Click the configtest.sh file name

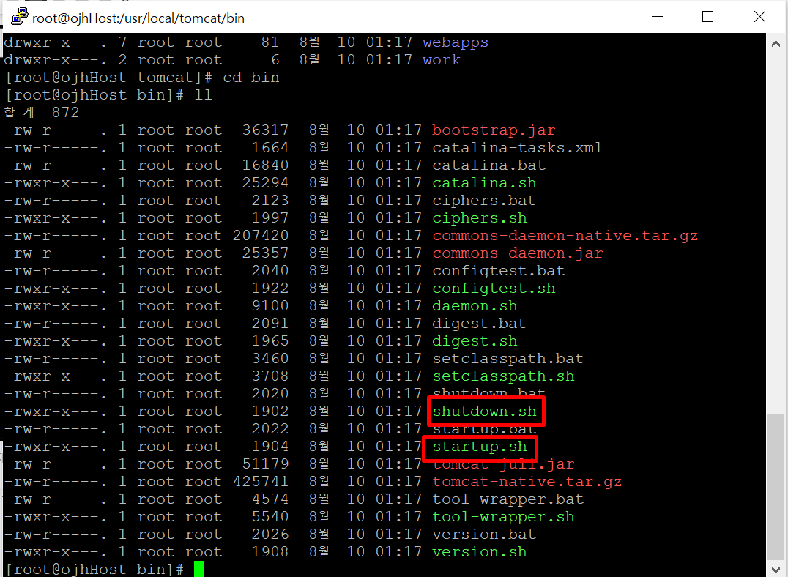coord(494,288)
